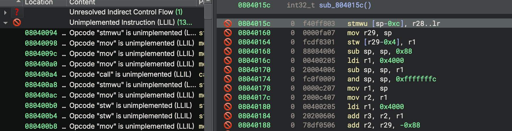
Task: Click the stmwu mnemonic at 0804015c
Action: pyautogui.click(x=357, y=24)
